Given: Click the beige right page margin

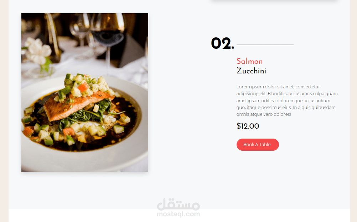Looking at the screenshot, I should (x=353, y=111).
